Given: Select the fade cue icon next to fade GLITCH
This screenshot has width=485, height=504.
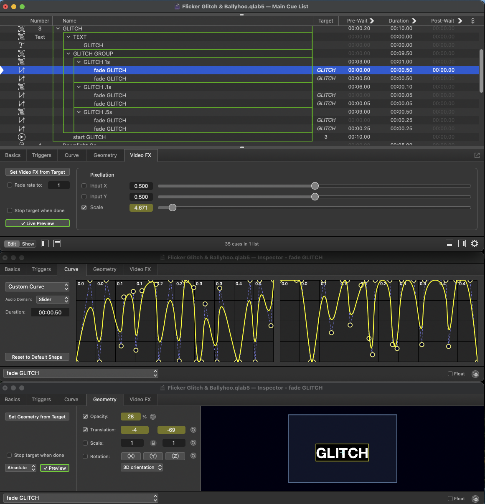Looking at the screenshot, I should click(21, 70).
